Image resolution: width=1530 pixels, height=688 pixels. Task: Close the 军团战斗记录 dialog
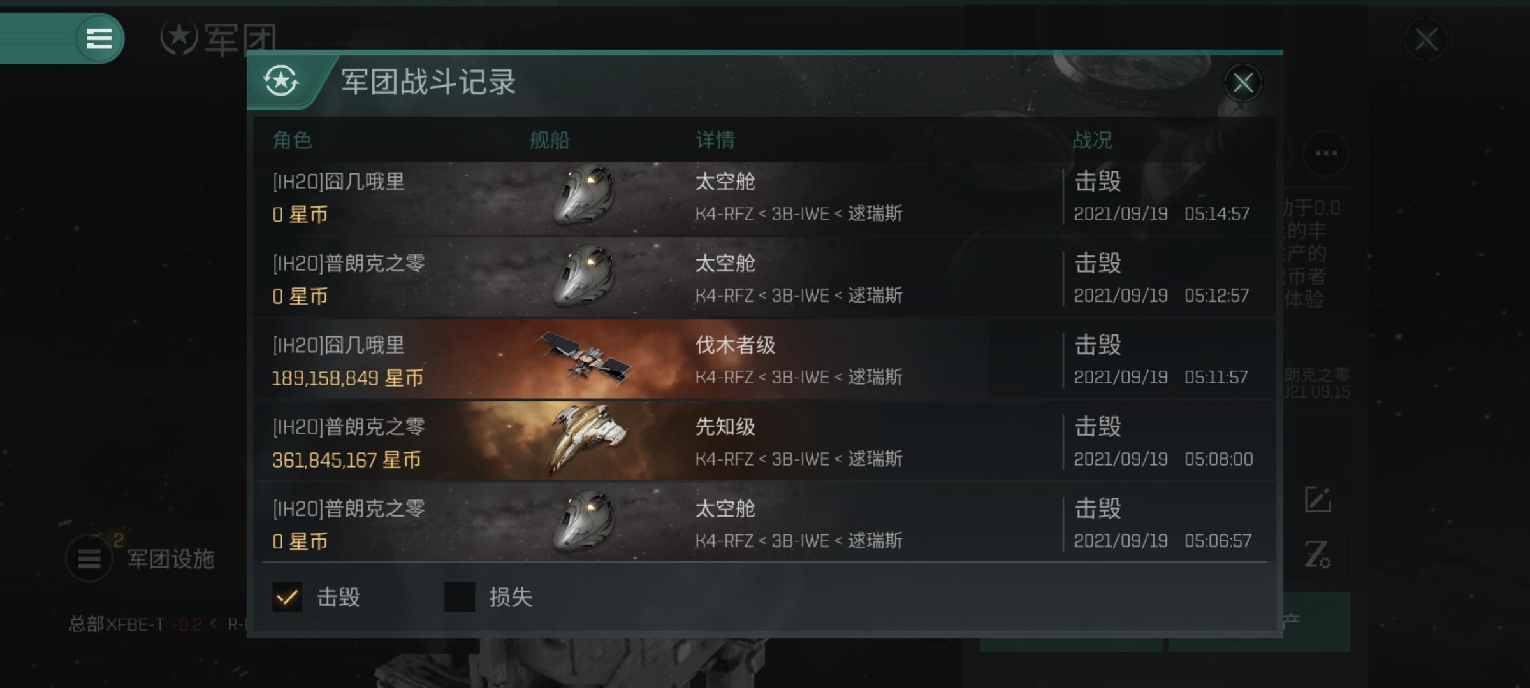[1242, 83]
